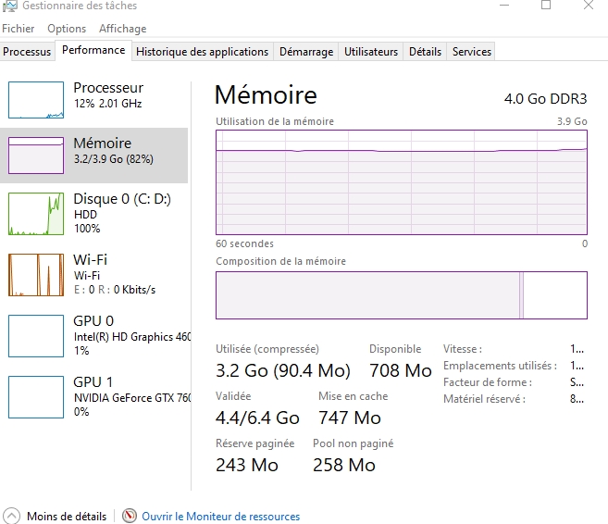Switch to the Processus tab

point(27,52)
